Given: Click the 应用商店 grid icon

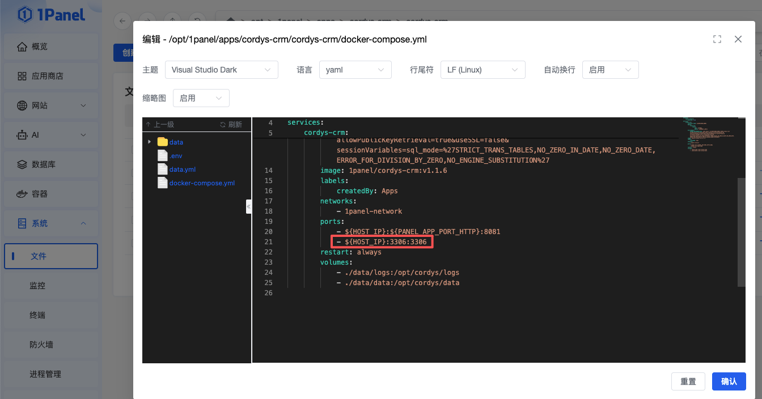Looking at the screenshot, I should pyautogui.click(x=22, y=76).
